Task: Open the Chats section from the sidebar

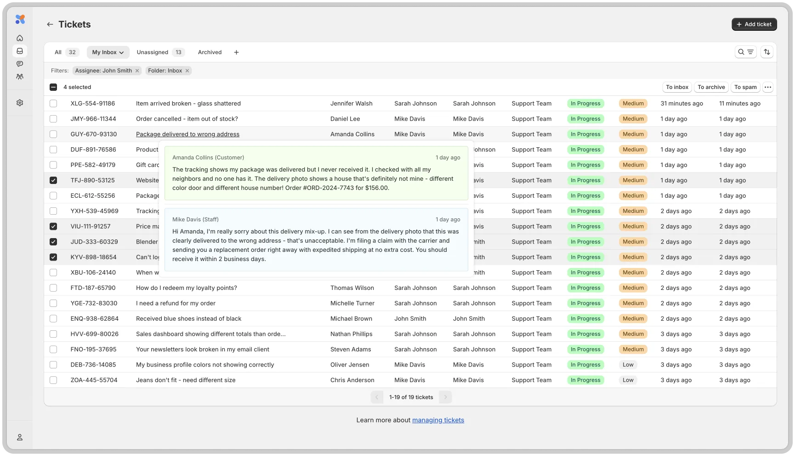Action: [20, 64]
